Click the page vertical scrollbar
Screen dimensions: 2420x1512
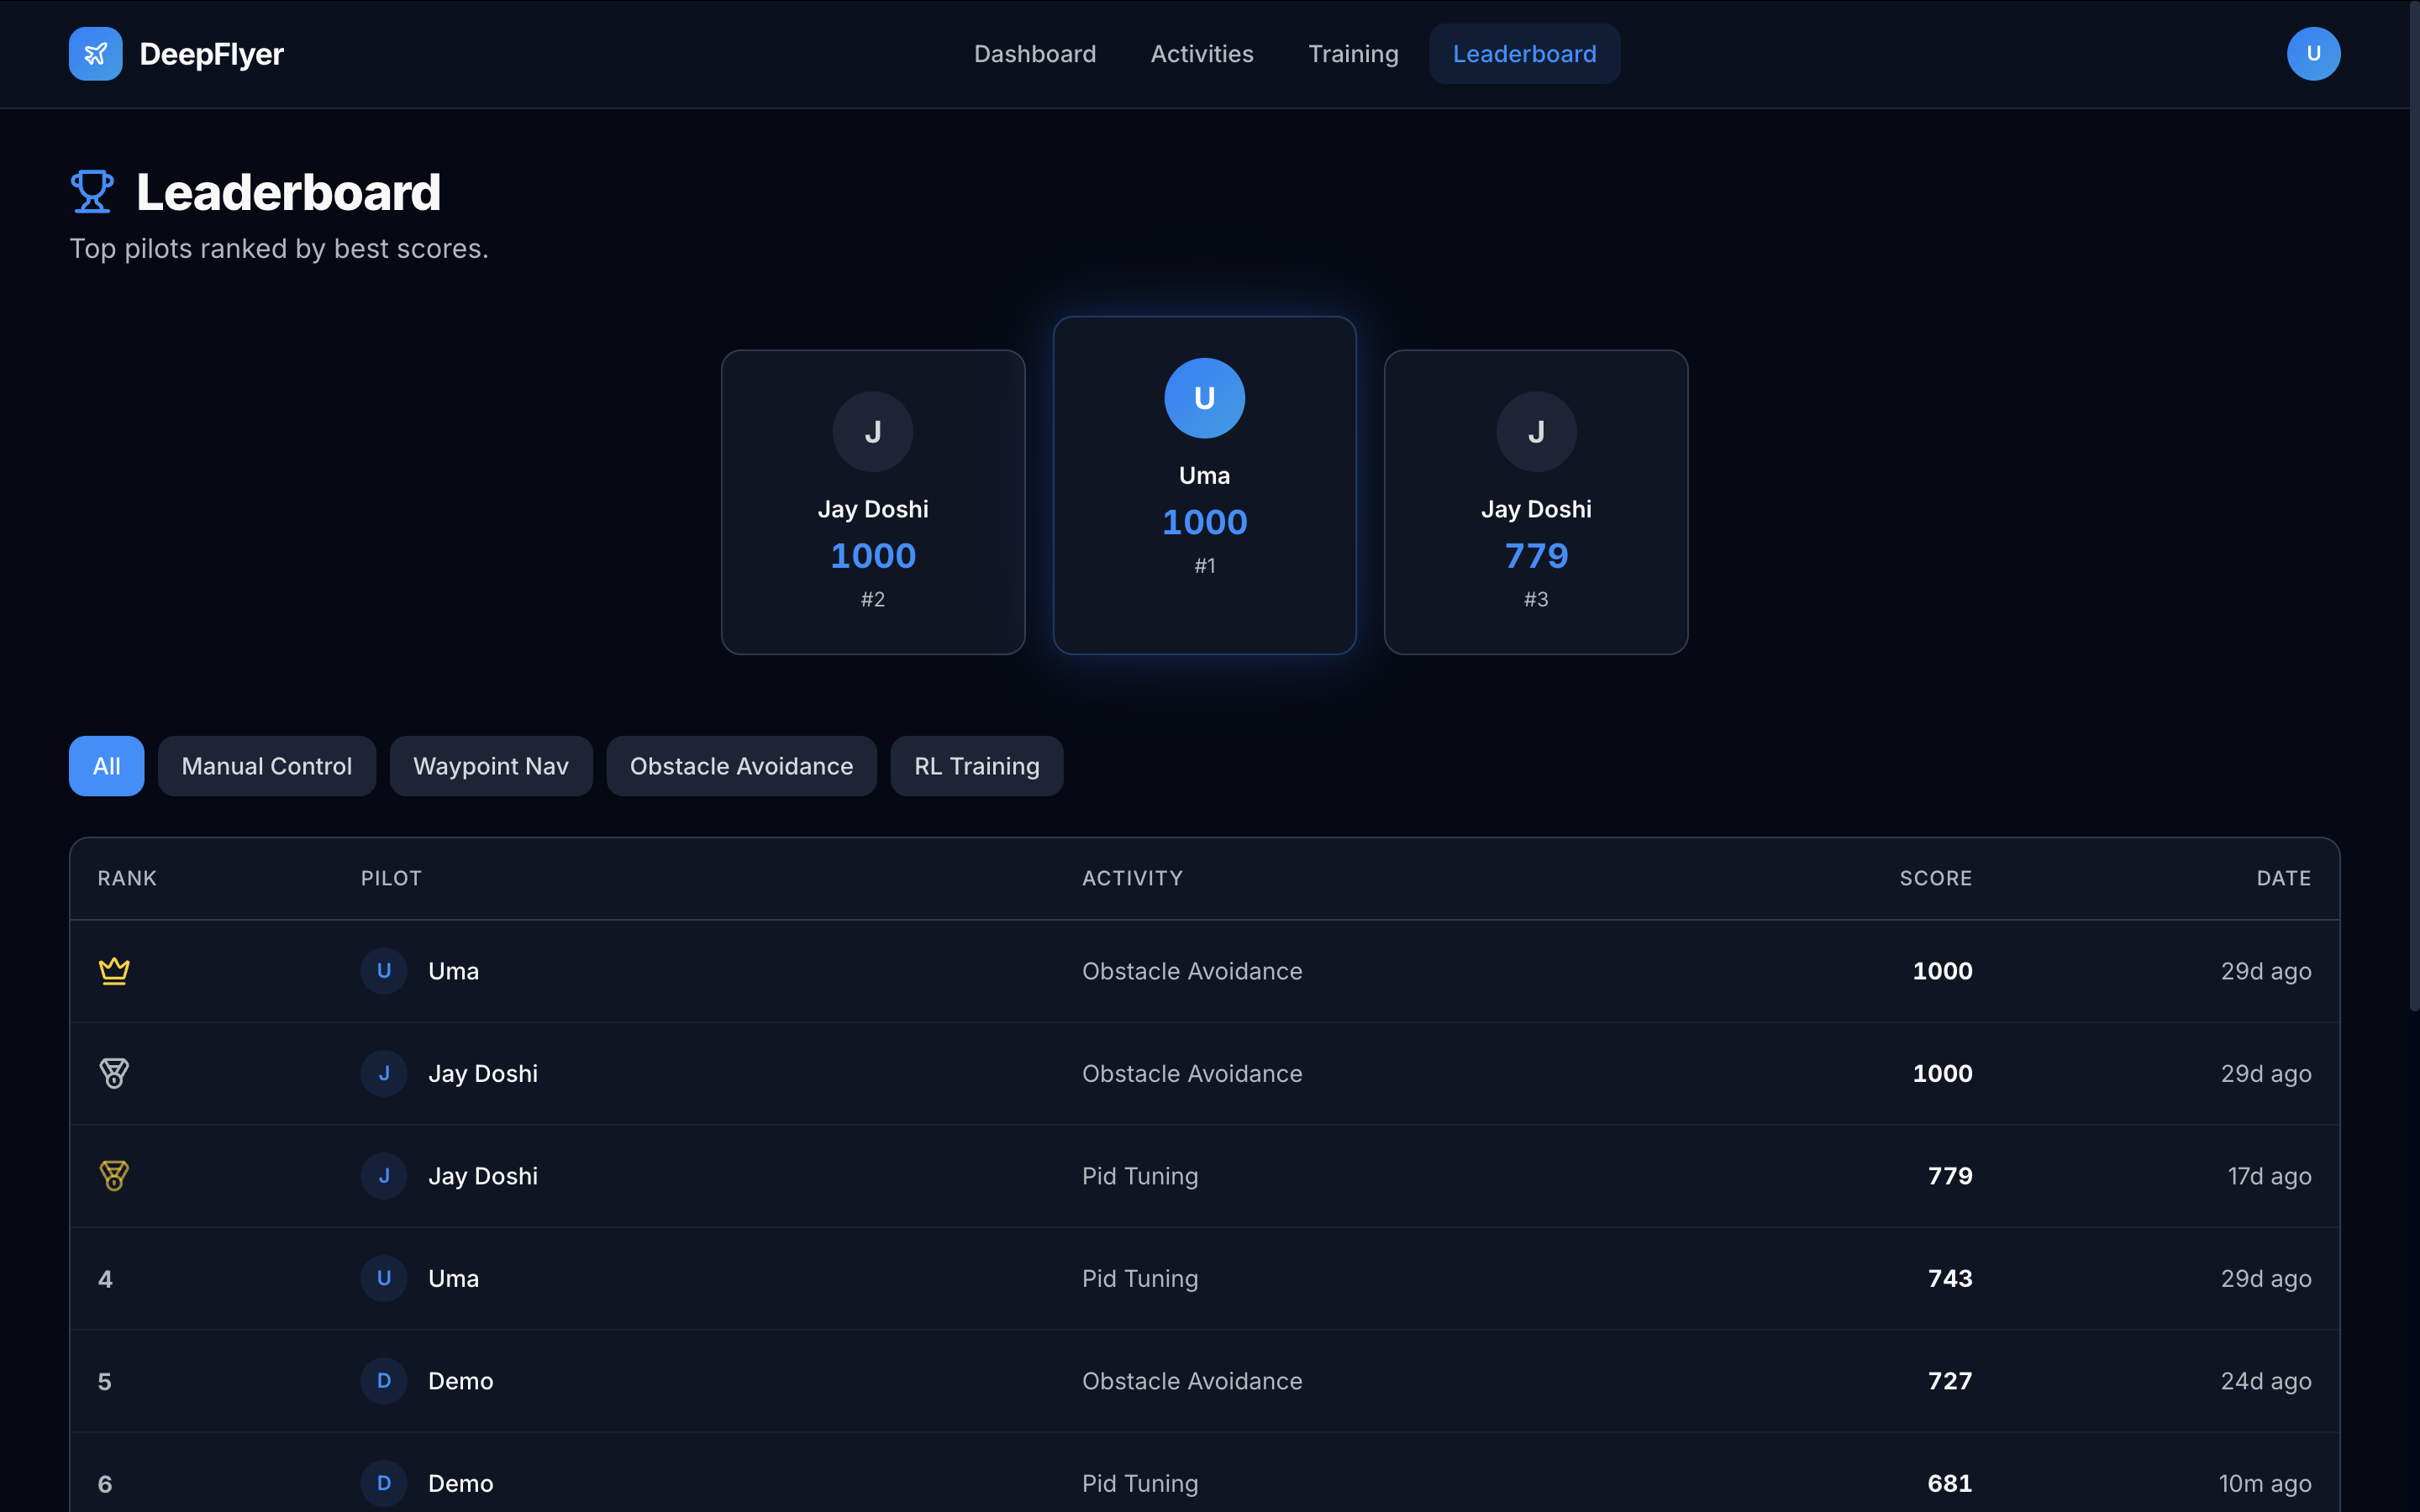(x=2414, y=505)
